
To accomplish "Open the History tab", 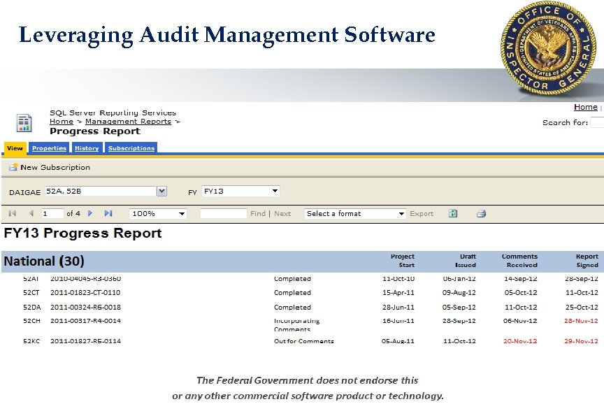I will [87, 148].
